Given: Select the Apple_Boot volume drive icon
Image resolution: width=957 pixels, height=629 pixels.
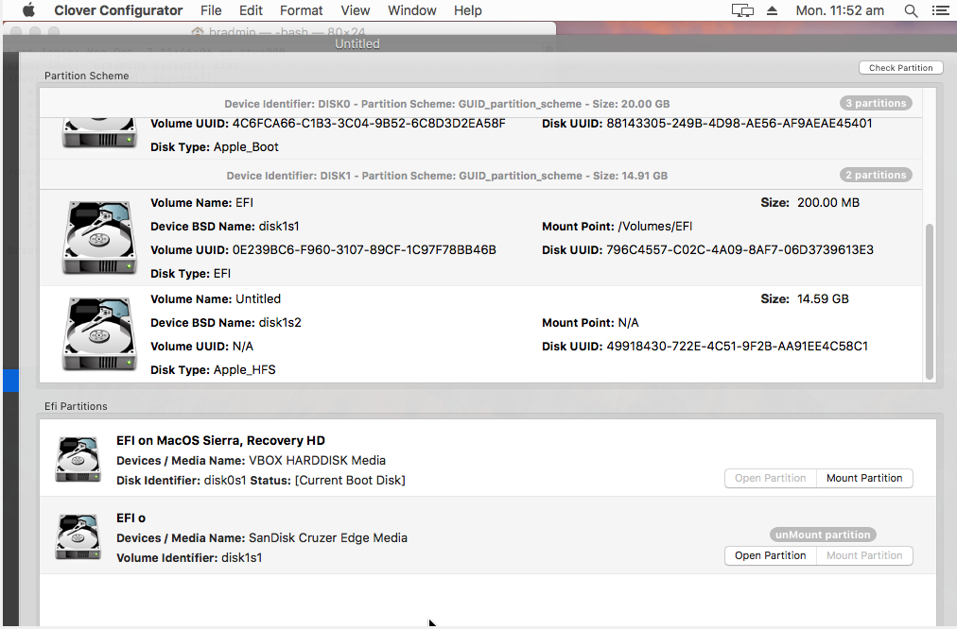Looking at the screenshot, I should [x=99, y=133].
